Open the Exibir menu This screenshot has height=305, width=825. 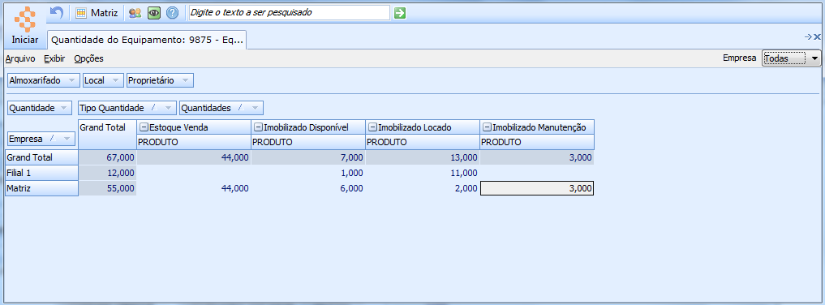tap(54, 58)
